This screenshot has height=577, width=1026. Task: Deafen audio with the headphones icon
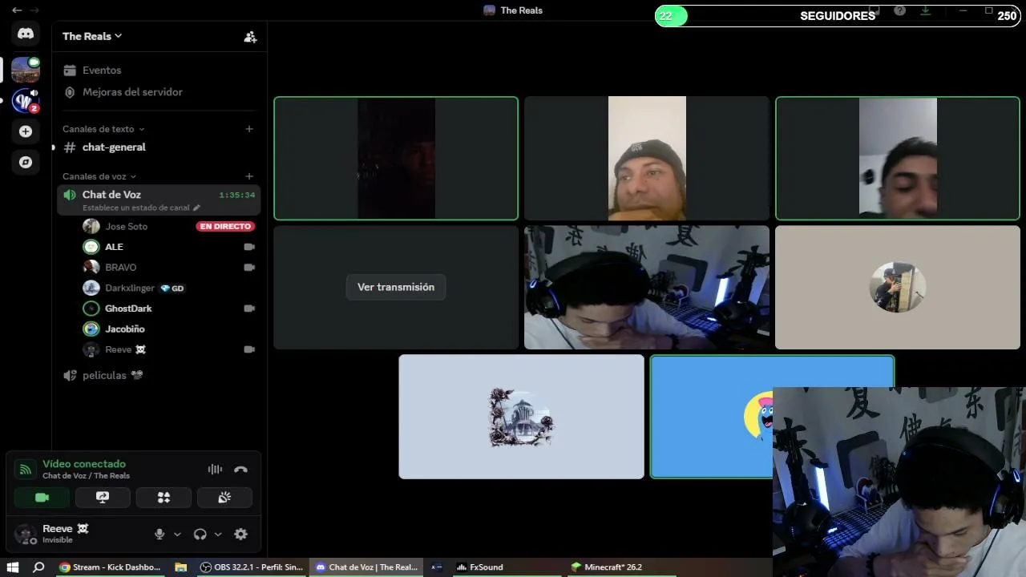[200, 535]
